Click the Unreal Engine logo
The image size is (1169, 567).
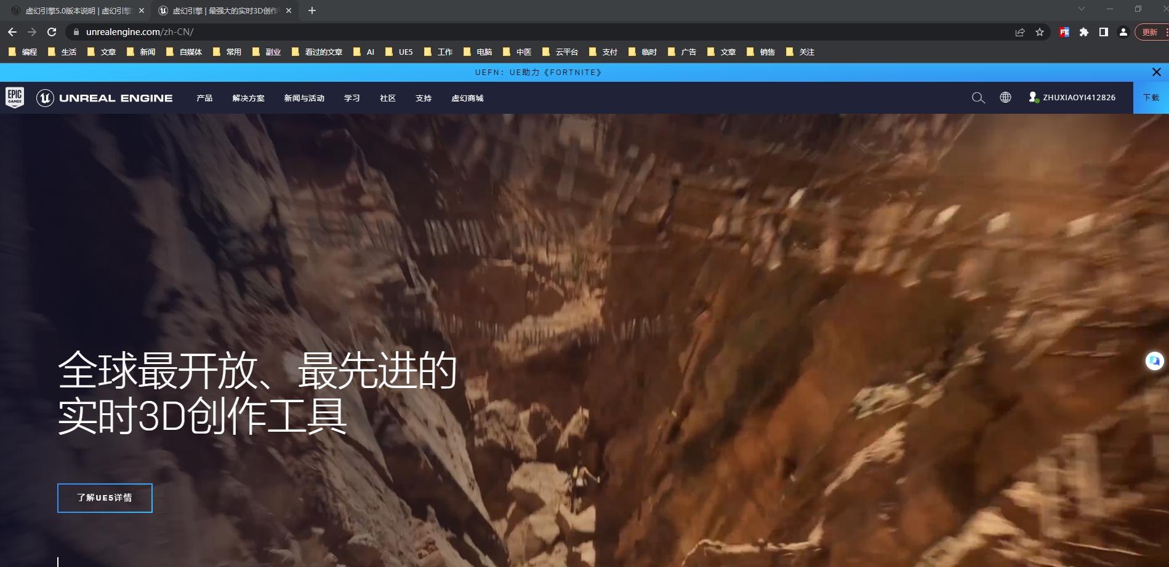[105, 97]
